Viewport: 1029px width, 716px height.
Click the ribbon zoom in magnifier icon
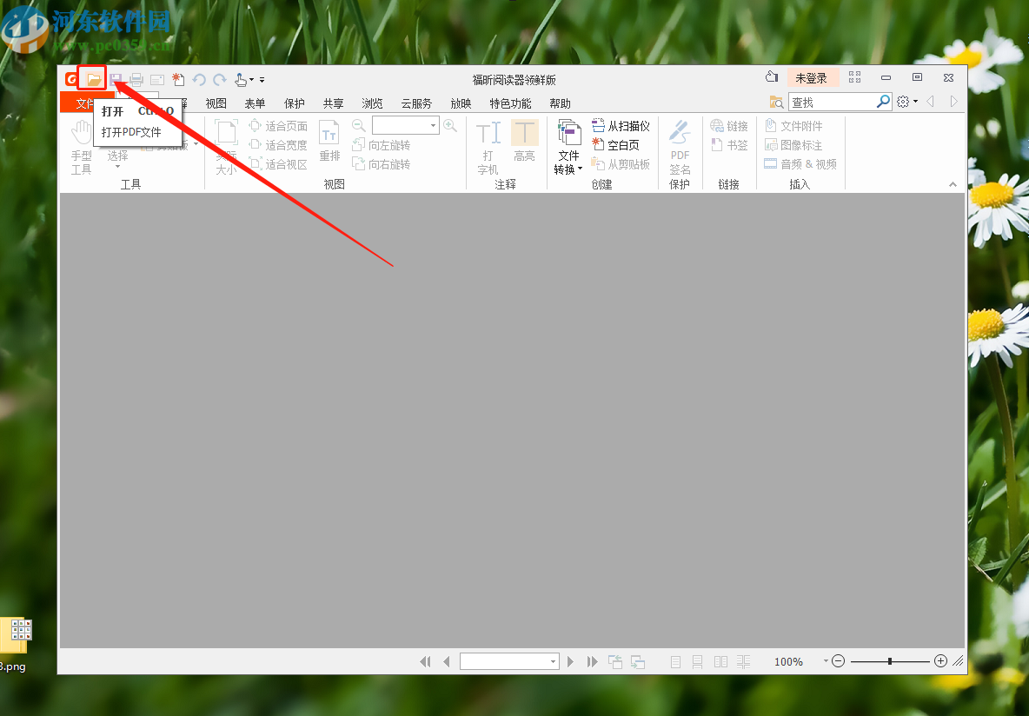coord(450,125)
